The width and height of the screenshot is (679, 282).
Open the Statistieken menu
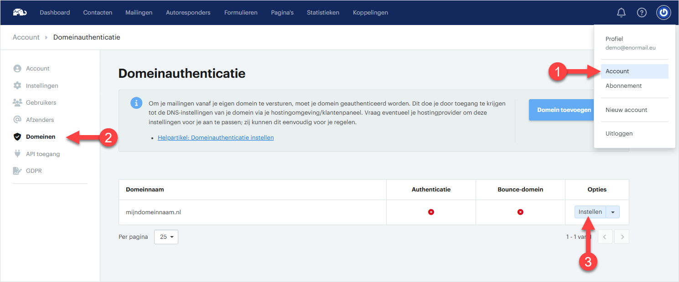[x=323, y=13]
